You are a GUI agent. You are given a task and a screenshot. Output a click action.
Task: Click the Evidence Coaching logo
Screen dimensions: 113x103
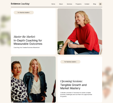[20, 4]
